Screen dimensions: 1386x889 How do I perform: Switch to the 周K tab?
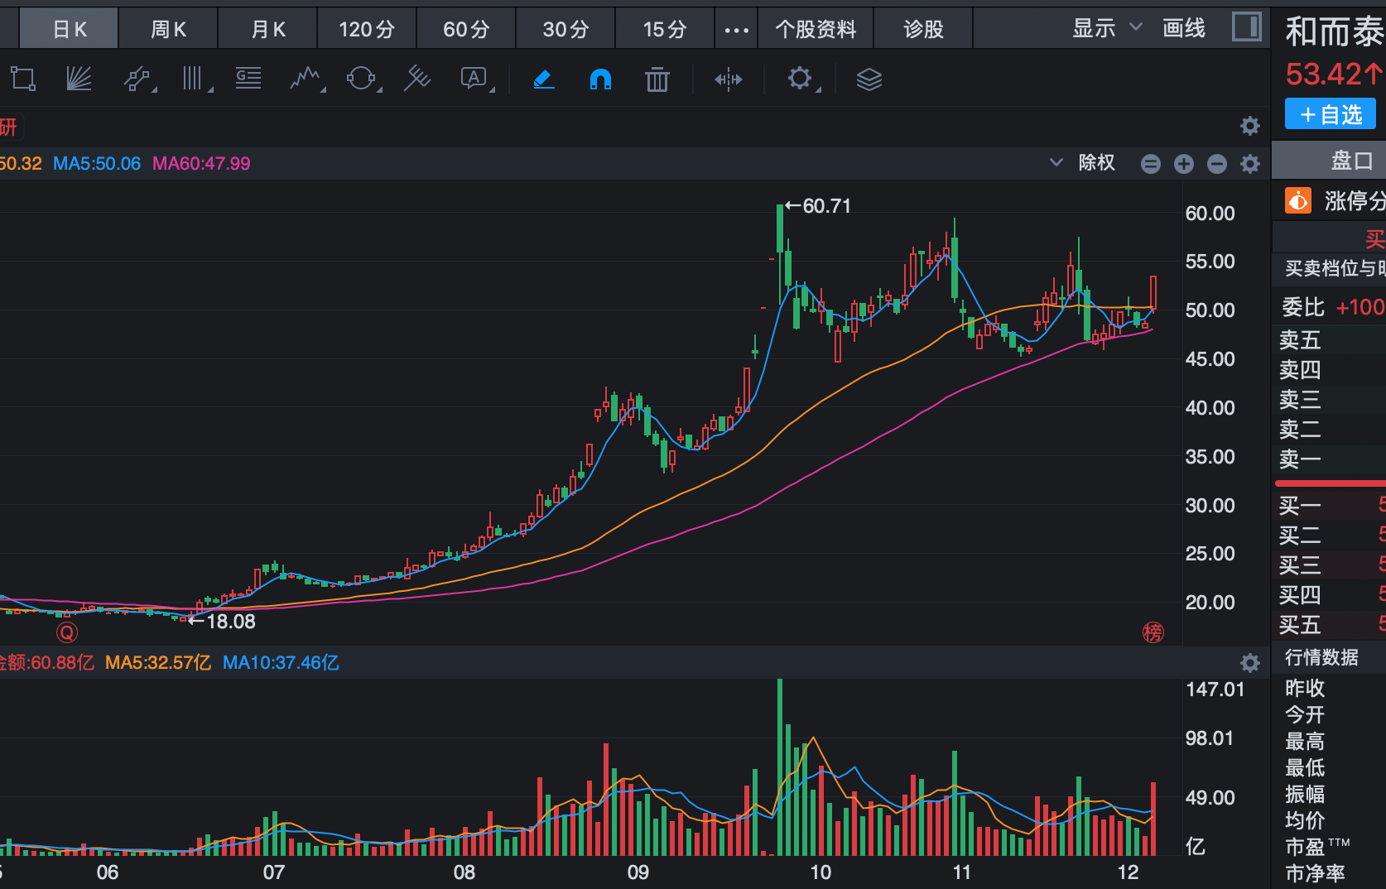click(168, 30)
